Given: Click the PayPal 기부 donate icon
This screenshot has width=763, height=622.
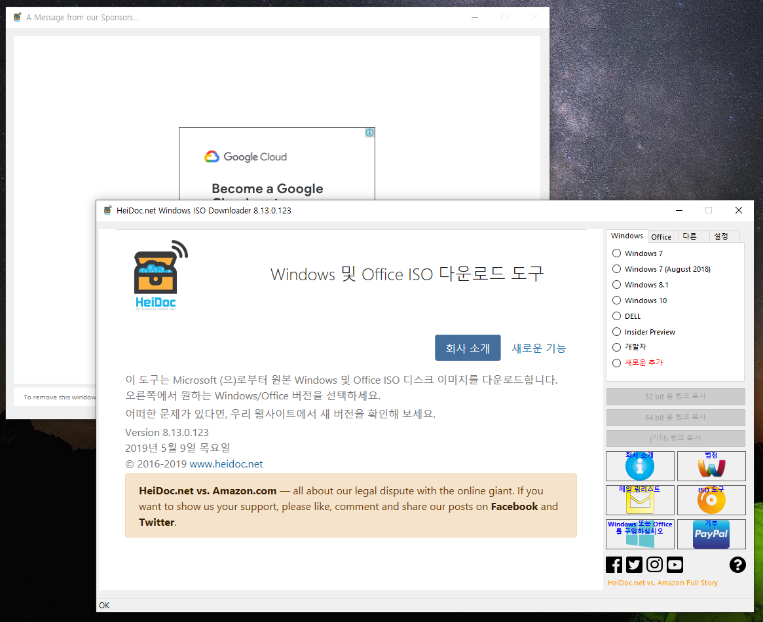Looking at the screenshot, I should click(711, 534).
